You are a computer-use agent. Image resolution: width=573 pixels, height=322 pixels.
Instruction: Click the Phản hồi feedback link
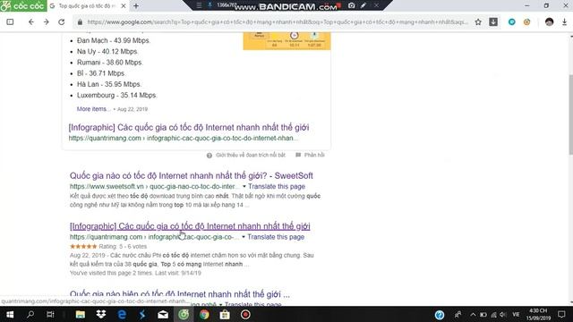314,155
